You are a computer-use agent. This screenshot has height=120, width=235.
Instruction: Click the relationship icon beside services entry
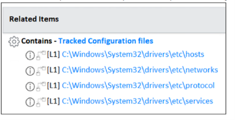click(40, 102)
